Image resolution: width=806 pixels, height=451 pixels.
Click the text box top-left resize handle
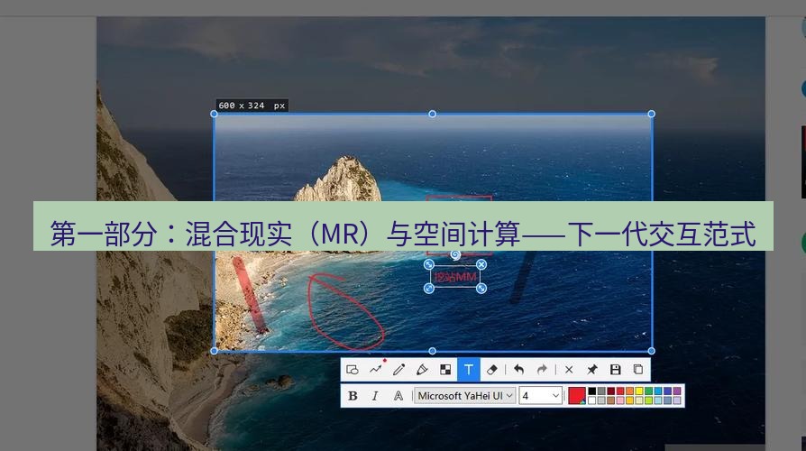point(429,264)
